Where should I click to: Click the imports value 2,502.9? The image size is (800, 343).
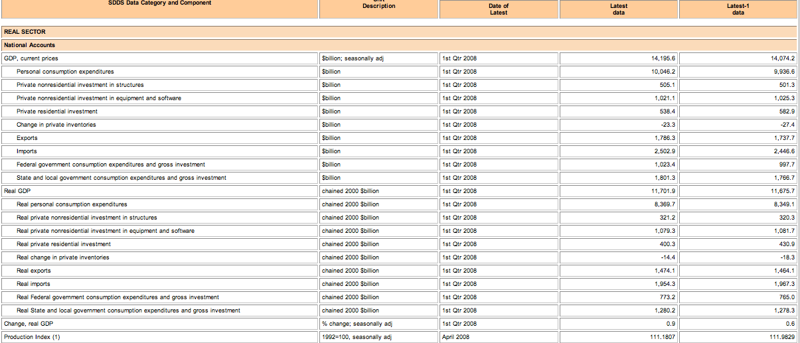point(665,151)
